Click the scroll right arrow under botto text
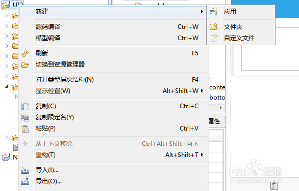299x191 pixels. [x=220, y=108]
